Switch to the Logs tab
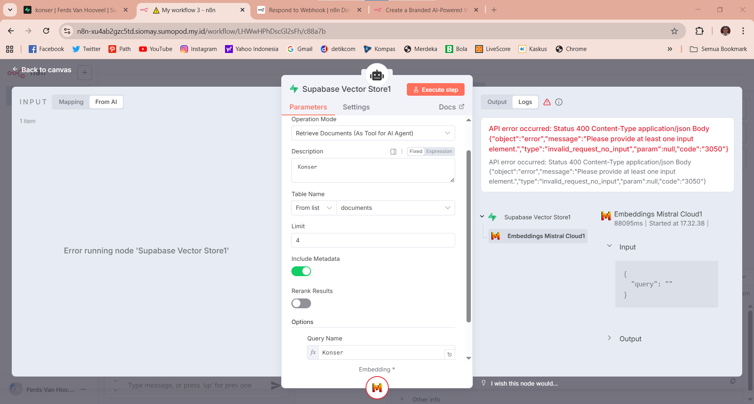The height and width of the screenshot is (404, 754). pos(525,102)
